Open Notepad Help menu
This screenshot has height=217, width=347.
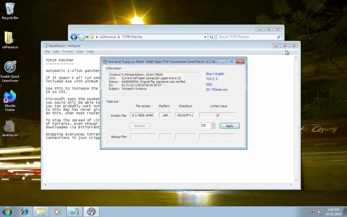(91, 52)
